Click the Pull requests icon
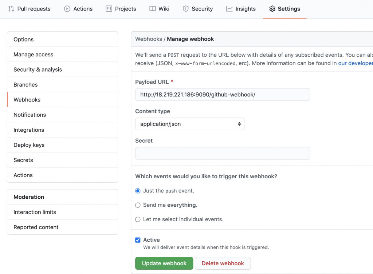The width and height of the screenshot is (373, 274). [11, 9]
